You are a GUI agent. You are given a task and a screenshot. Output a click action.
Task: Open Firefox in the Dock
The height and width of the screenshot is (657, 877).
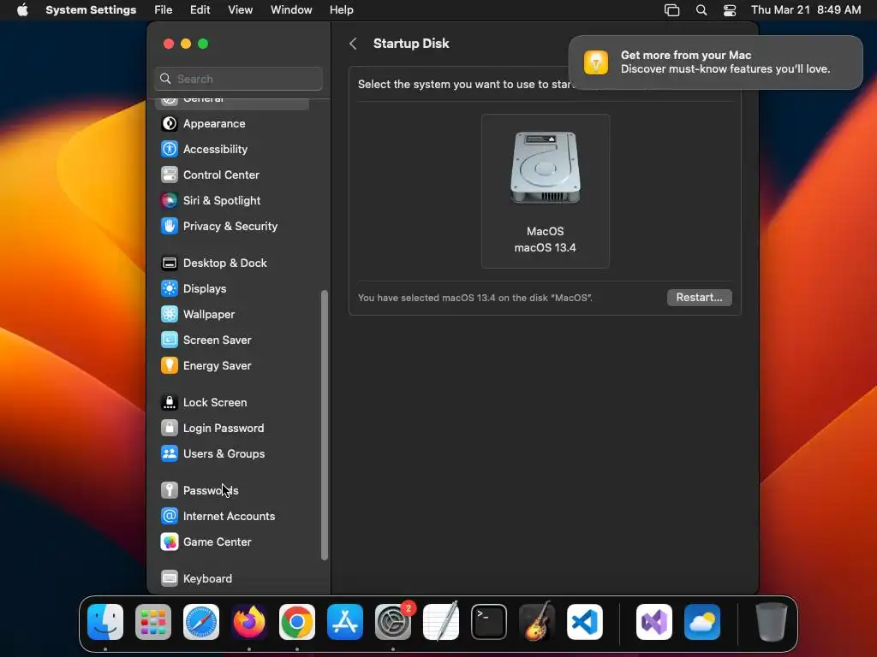pyautogui.click(x=249, y=622)
